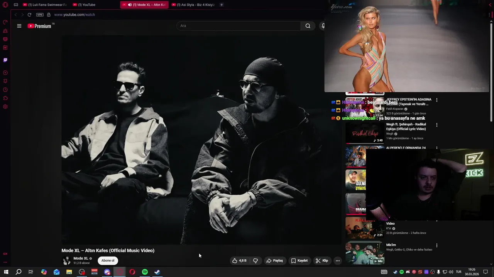
Task: Like the video with 4,8 B thumbs-up
Action: (x=239, y=260)
